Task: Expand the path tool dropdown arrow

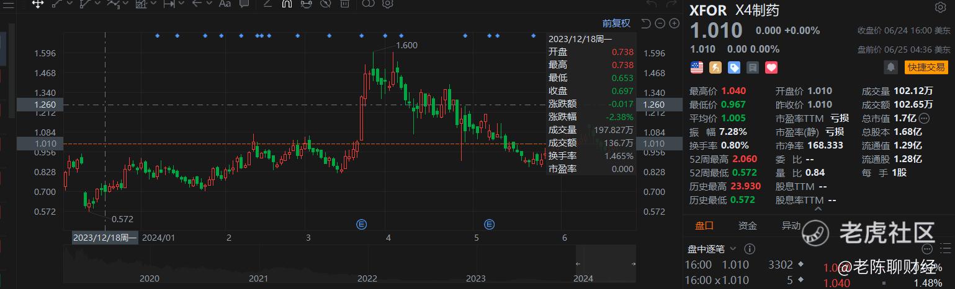Action: (x=97, y=3)
